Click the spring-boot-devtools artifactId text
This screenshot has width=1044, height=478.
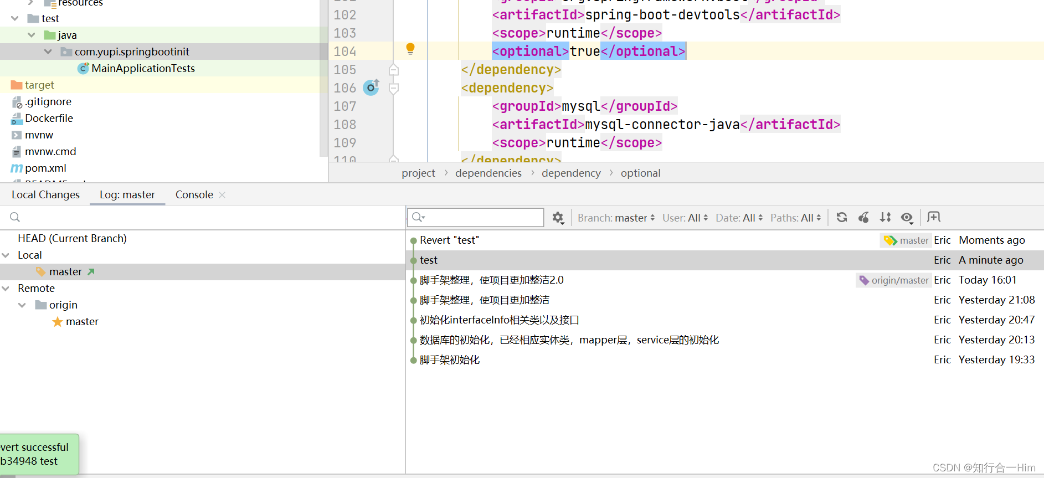(662, 15)
